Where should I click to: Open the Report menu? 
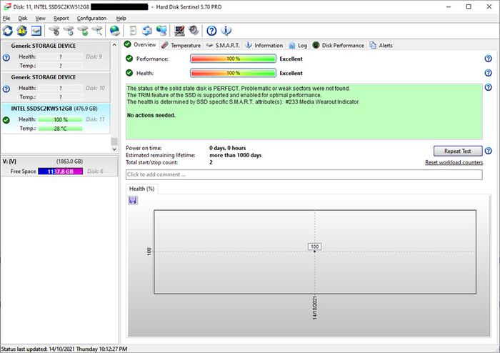click(x=61, y=18)
